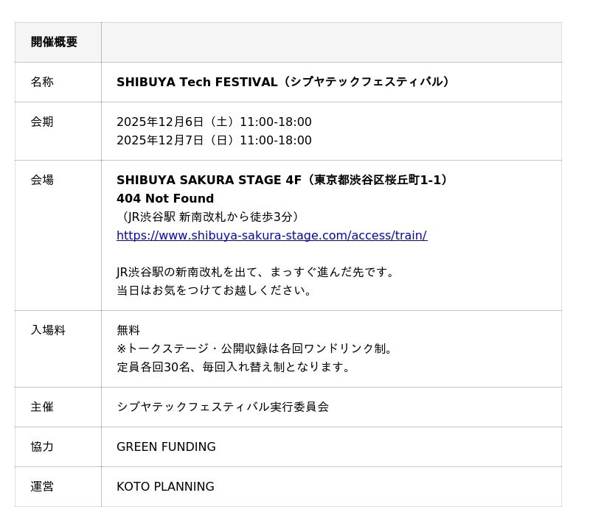The height and width of the screenshot is (529, 590).
Task: Click the 主催 row label
Action: 42,407
